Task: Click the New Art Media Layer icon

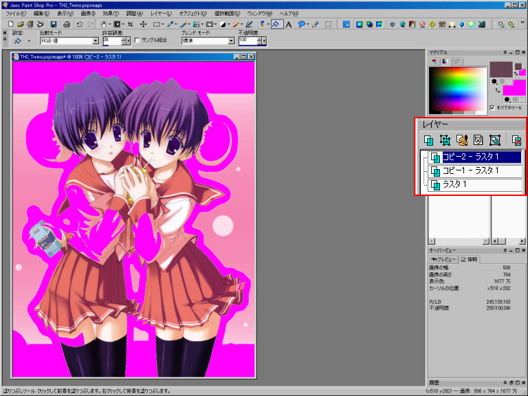Action: [462, 140]
